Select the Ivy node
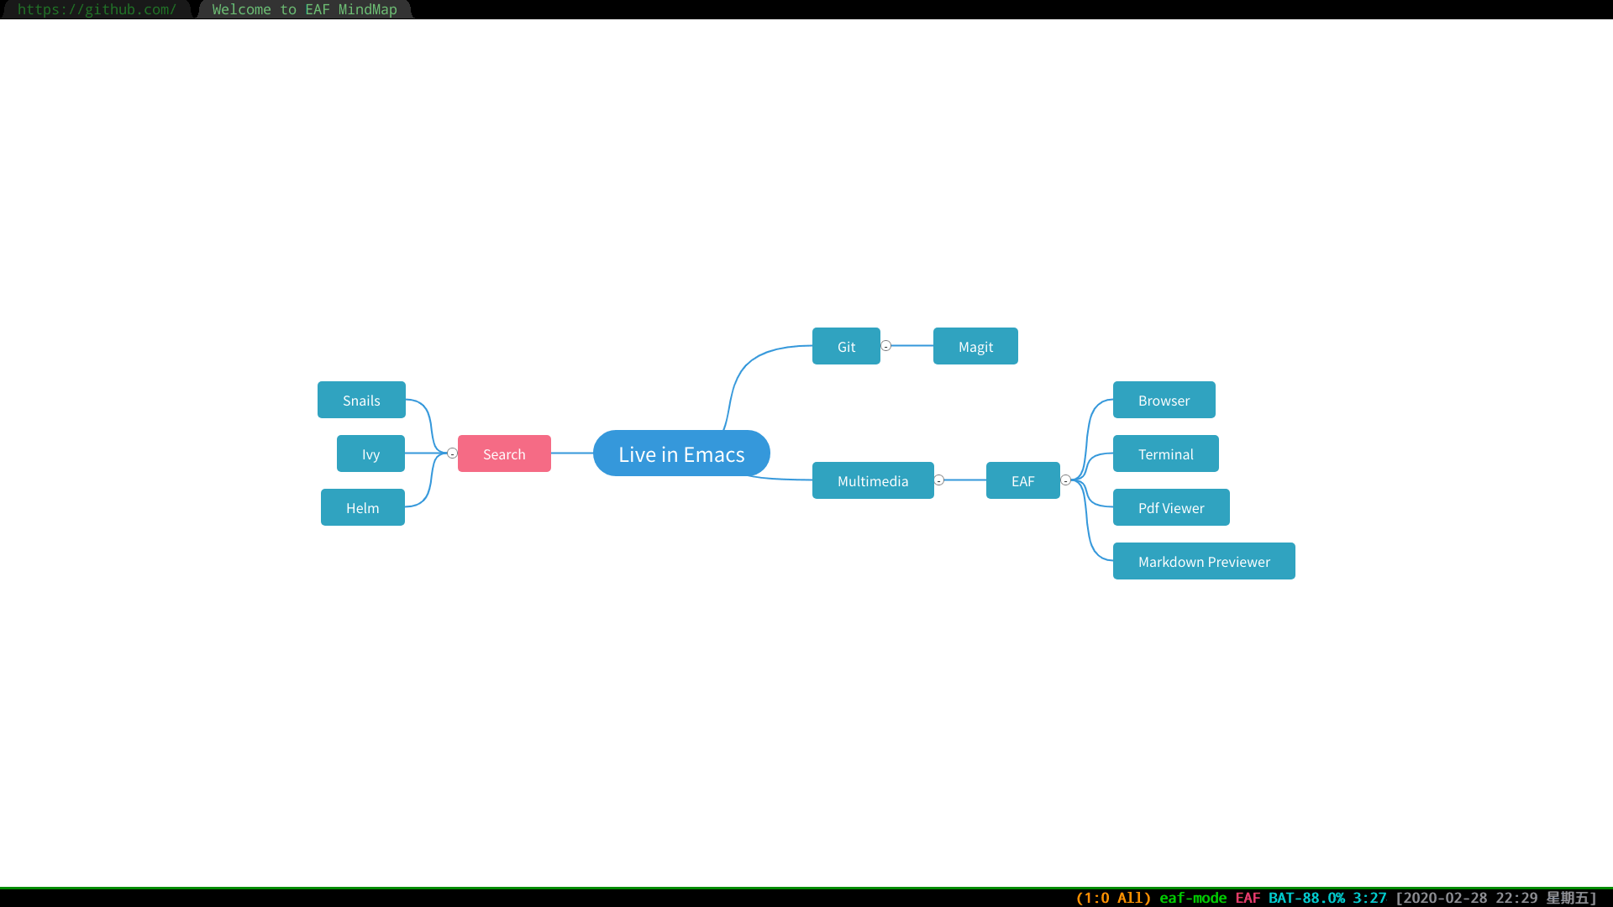The image size is (1613, 907). (x=370, y=453)
